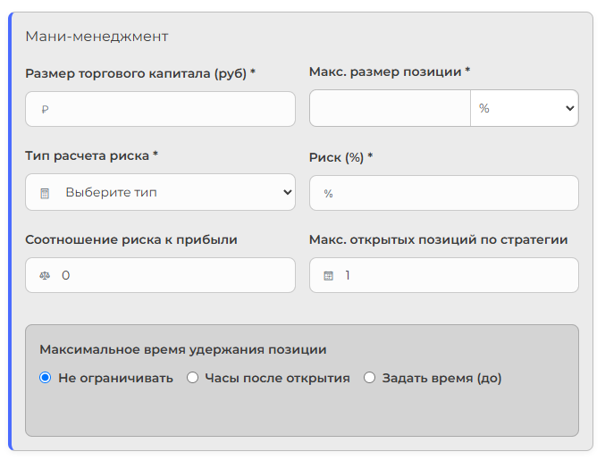
Task: Select the Не ограничивать radio option
Action: [x=46, y=378]
